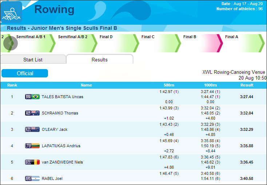Click the rowing sport icon
Screen dimensions: 267x185
click(11, 12)
